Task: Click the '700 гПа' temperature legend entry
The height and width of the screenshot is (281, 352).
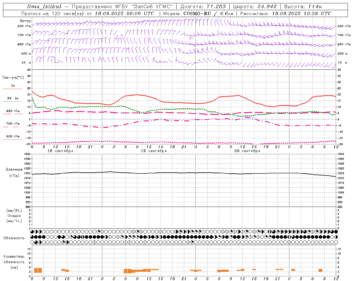Action: pos(13,123)
